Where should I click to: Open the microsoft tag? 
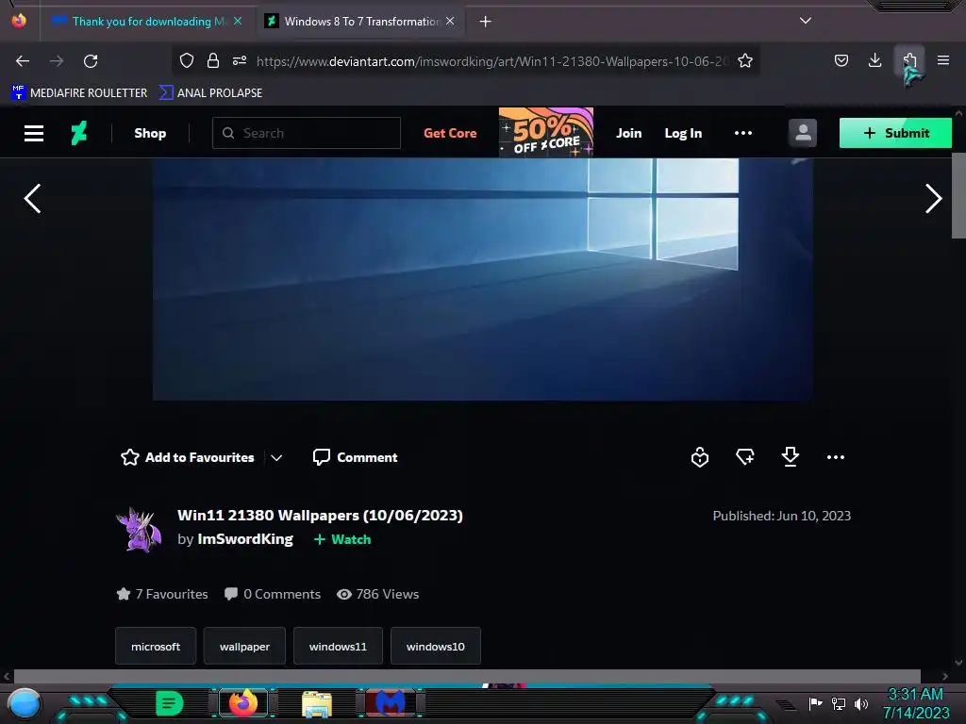coord(156,647)
